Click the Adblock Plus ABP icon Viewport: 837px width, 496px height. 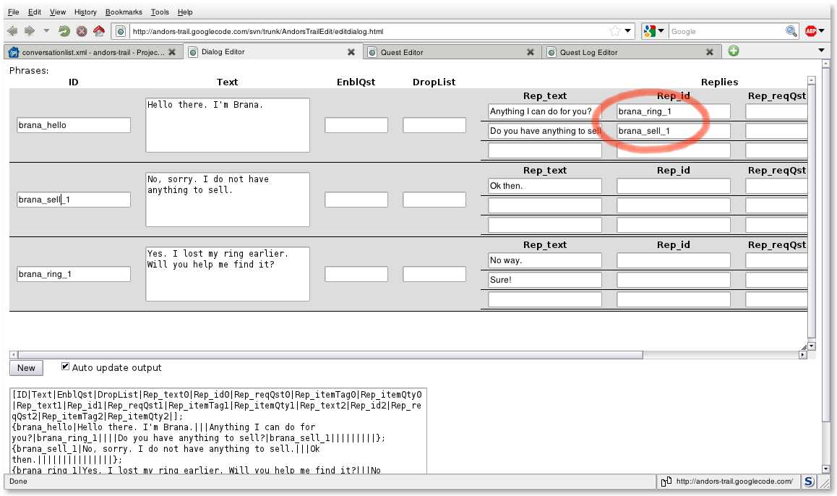(811, 31)
